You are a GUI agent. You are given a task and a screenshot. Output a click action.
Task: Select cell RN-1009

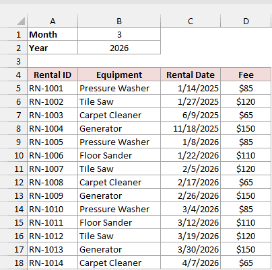(x=53, y=195)
